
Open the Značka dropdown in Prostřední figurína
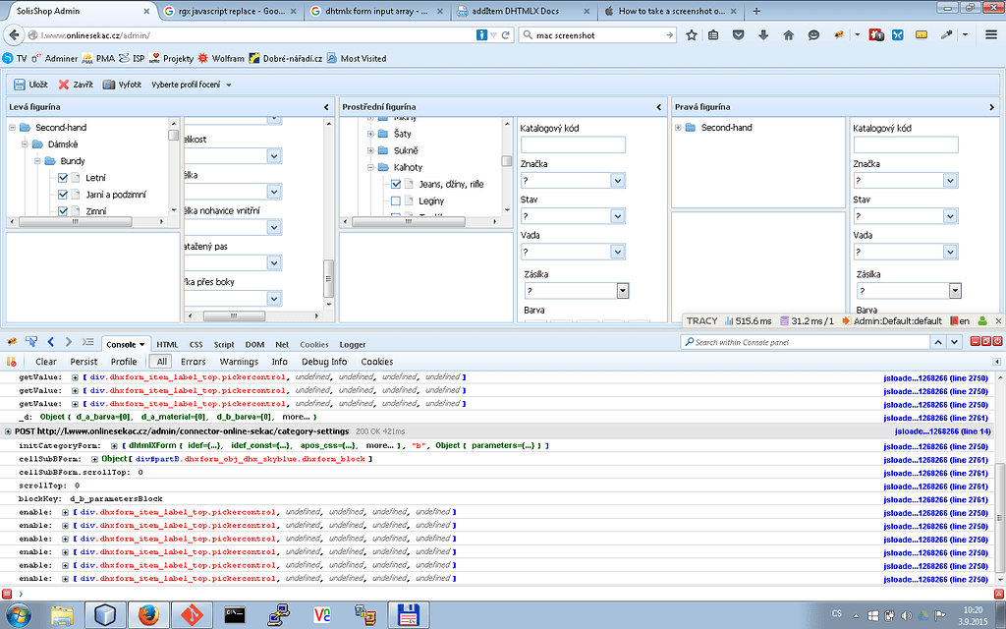pyautogui.click(x=618, y=180)
